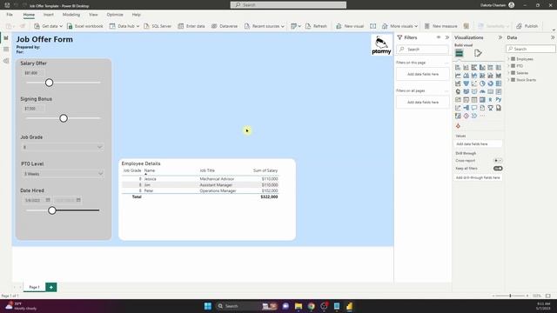Collapse the Filters pane chevron

[x=447, y=37]
